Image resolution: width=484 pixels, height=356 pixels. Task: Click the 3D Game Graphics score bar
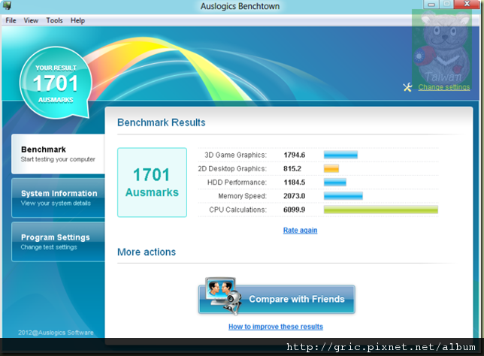point(340,155)
